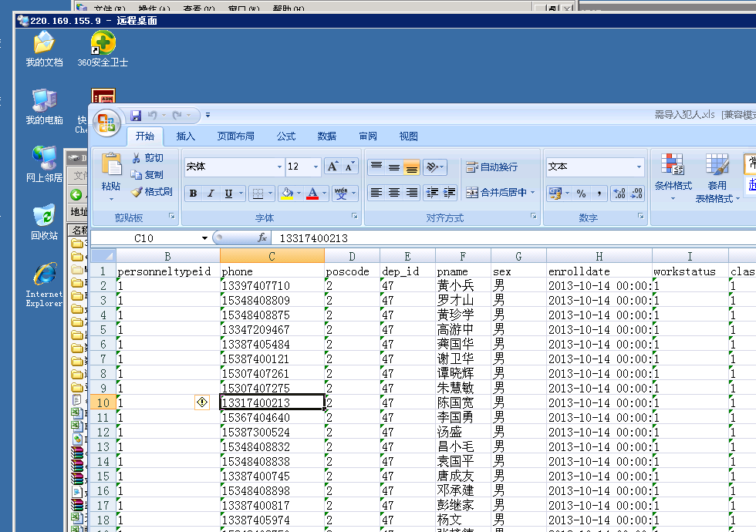Switch to the 公式 ribbon tab

tap(286, 136)
